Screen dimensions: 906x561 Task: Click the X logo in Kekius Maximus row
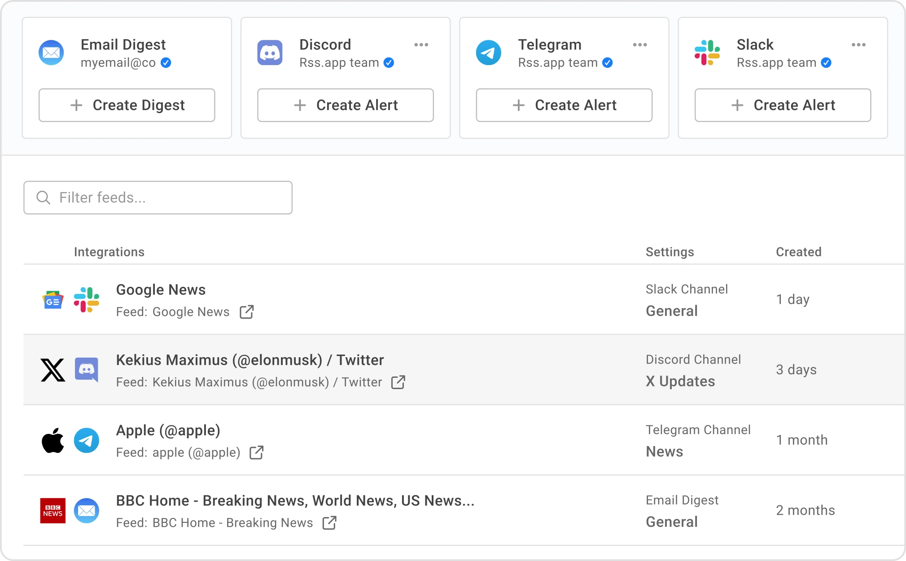[53, 370]
